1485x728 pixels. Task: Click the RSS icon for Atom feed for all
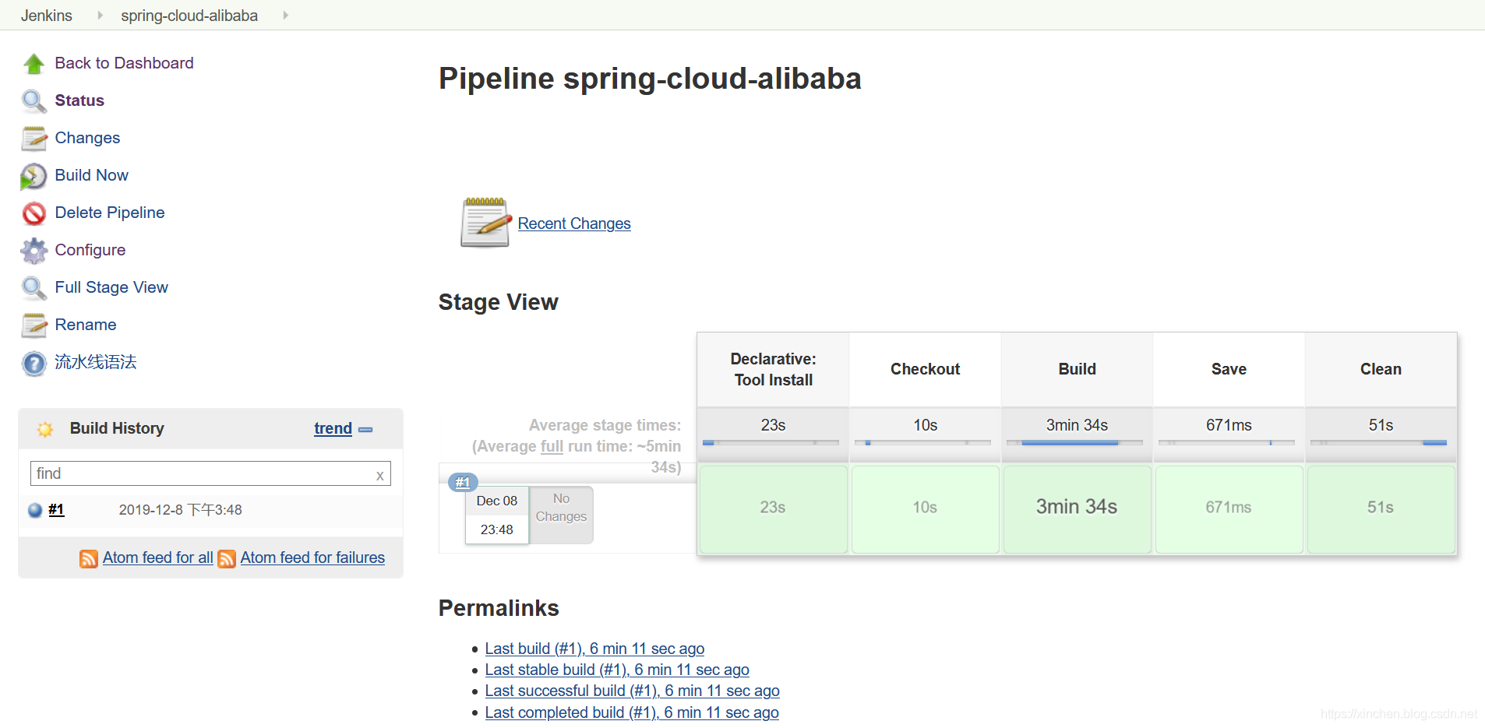[89, 558]
